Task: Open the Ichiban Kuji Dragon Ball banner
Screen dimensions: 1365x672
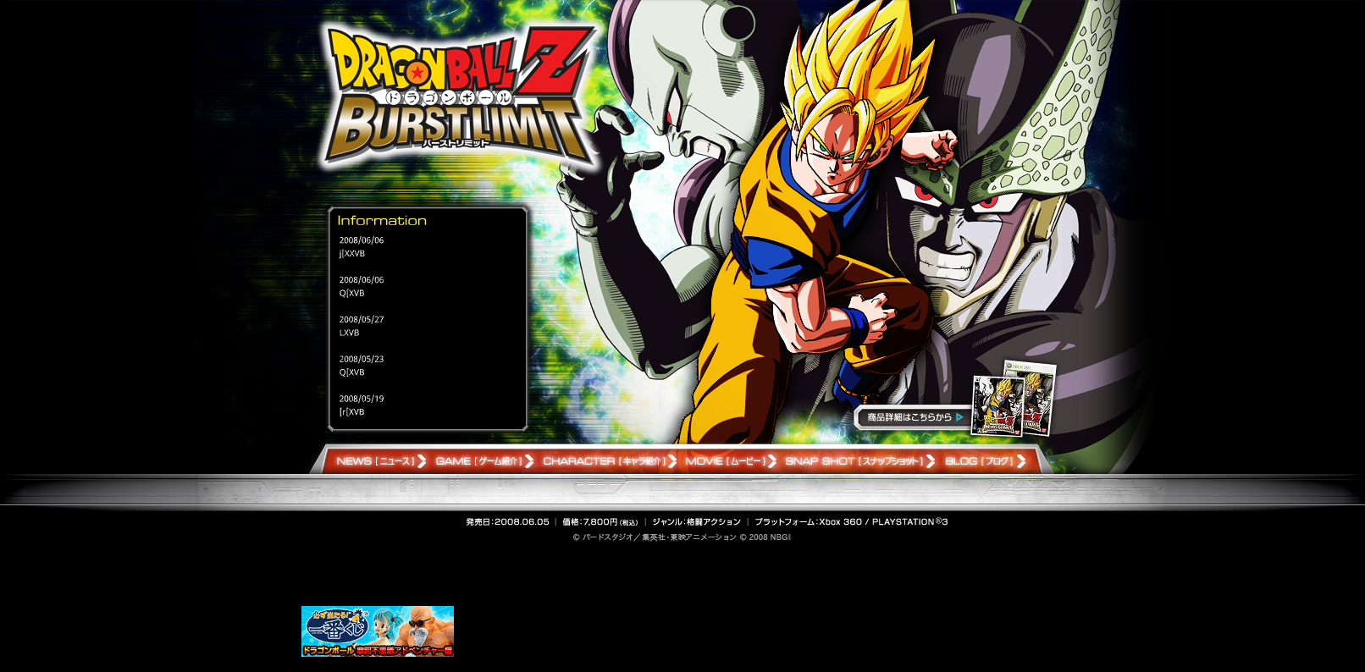Action: (378, 631)
